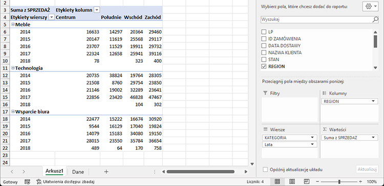Collapse the Wsparcie biura group
The width and height of the screenshot is (384, 186).
click(13, 112)
